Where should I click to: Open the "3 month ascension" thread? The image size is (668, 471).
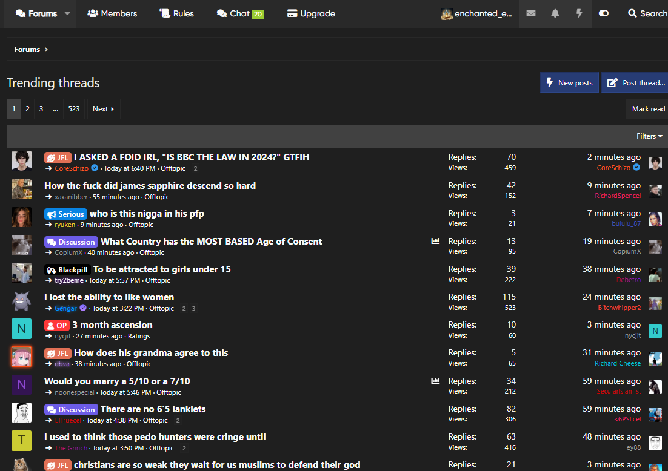[112, 325]
